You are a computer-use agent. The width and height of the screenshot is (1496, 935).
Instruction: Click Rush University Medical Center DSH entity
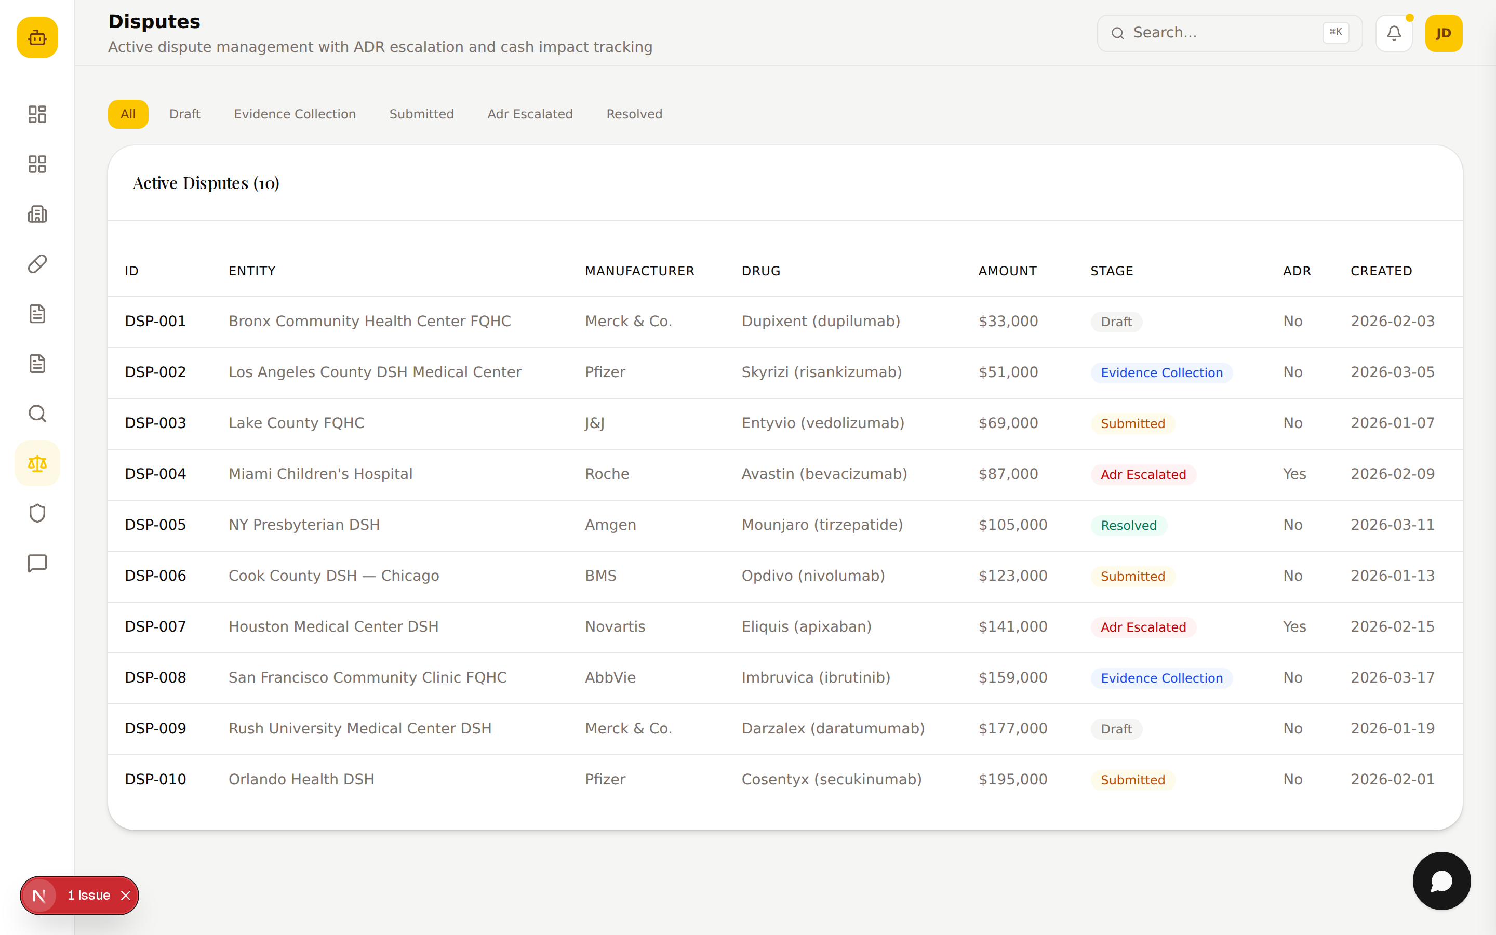360,728
